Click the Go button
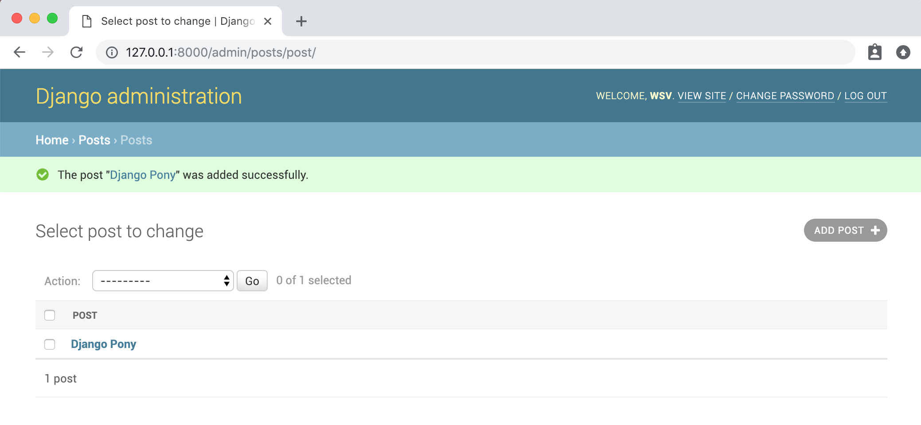 pos(252,281)
